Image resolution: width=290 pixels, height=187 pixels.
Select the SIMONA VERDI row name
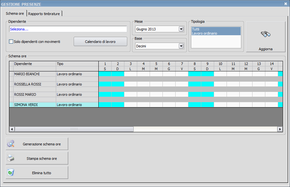tap(26, 105)
